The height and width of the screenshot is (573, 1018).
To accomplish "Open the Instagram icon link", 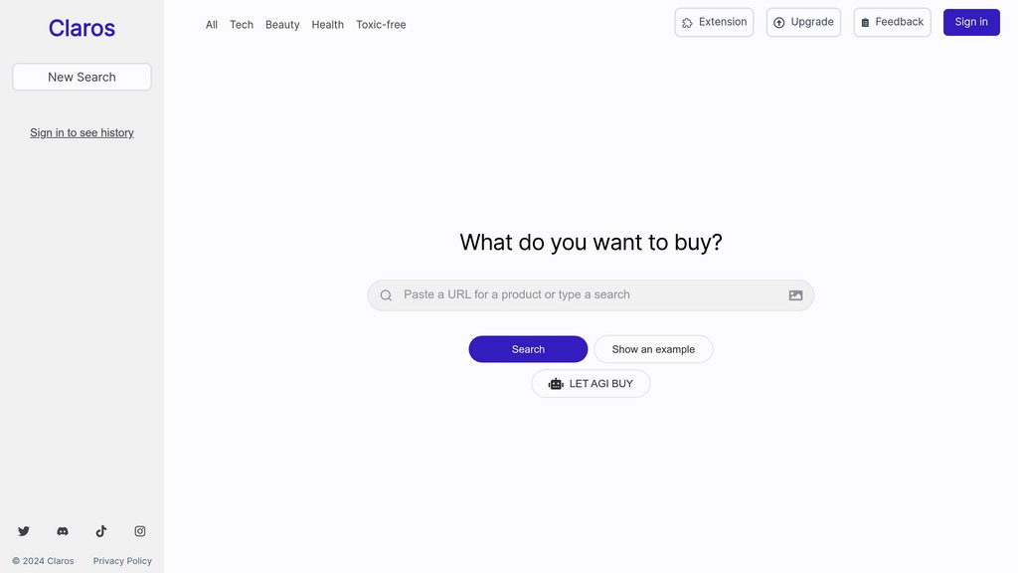I will pos(139,531).
